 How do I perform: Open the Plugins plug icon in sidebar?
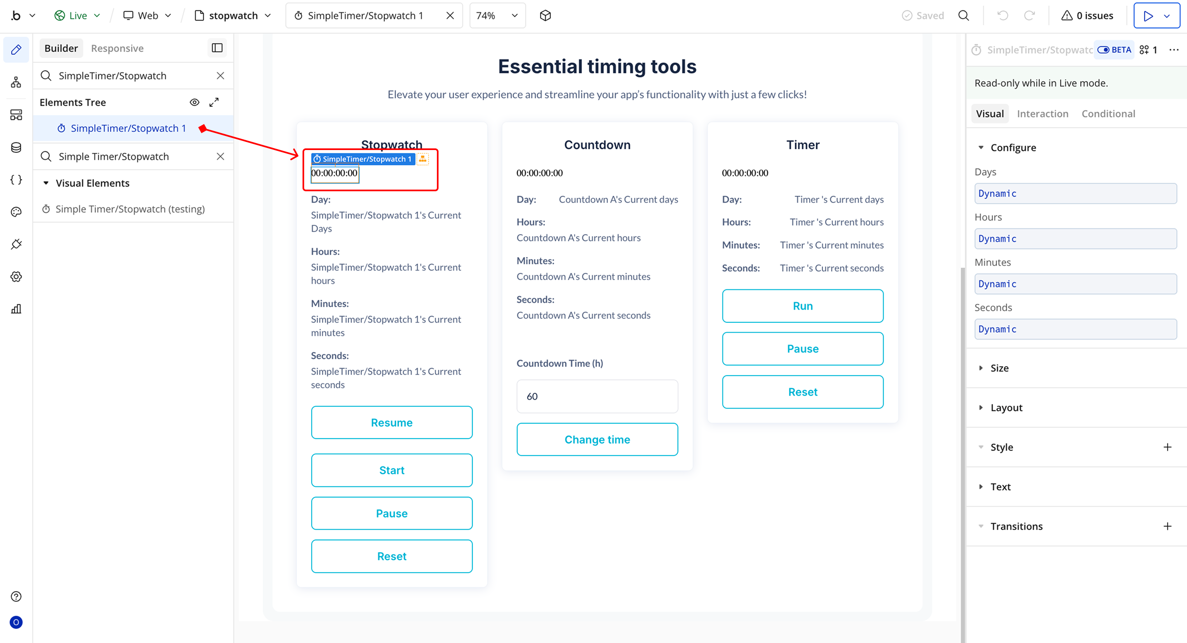[16, 244]
